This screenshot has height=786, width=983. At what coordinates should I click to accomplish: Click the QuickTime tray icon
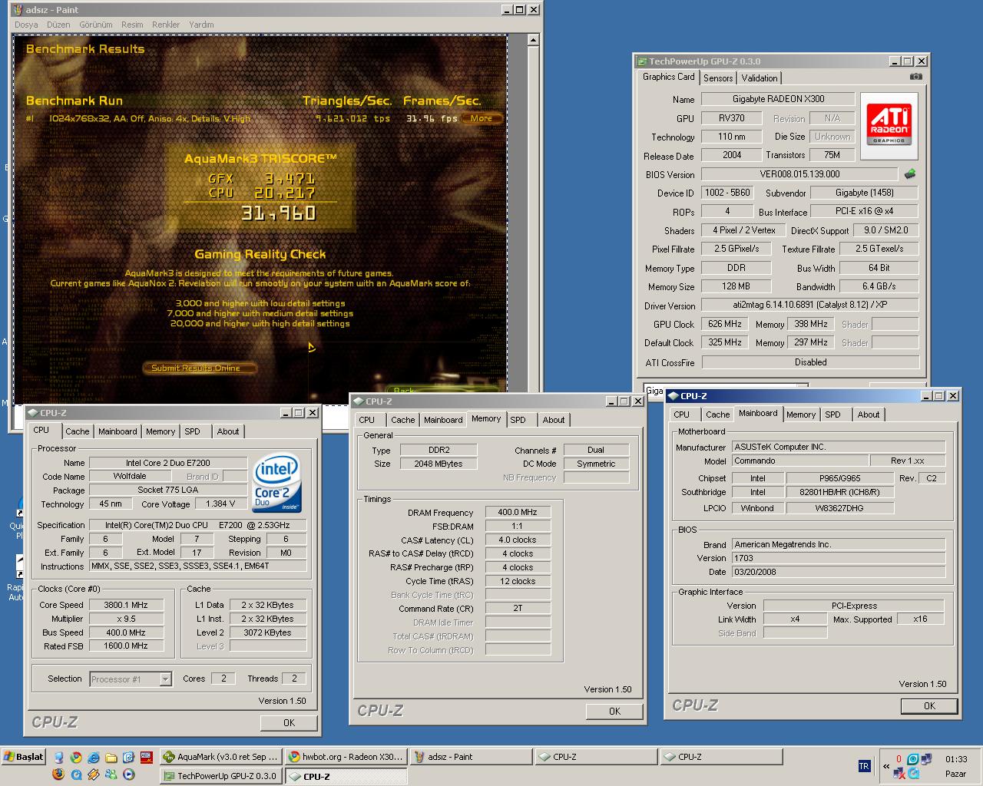(914, 773)
